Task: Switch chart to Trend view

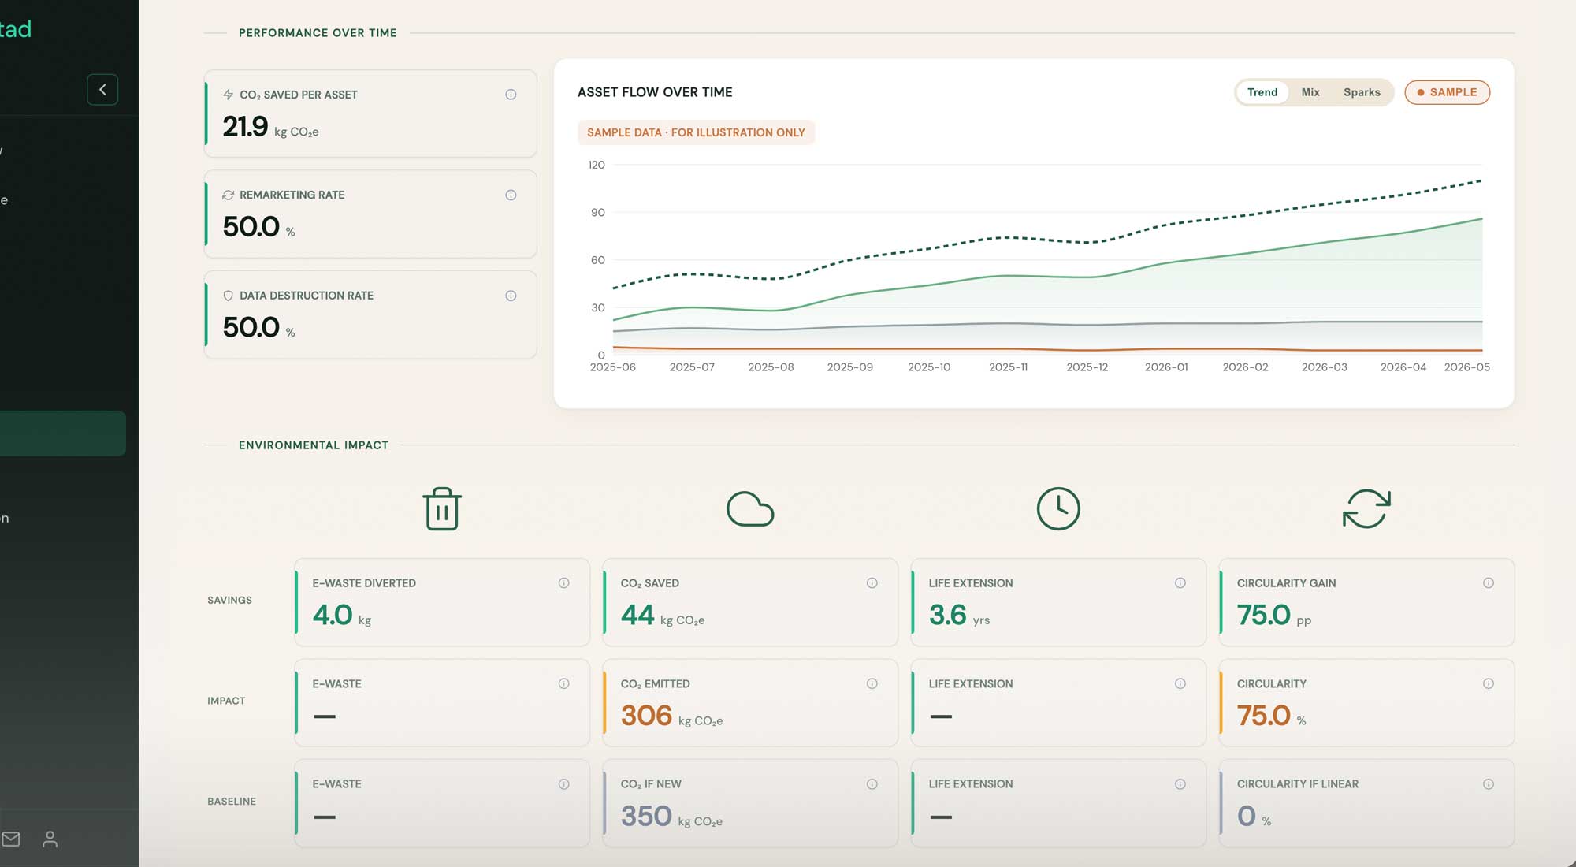Action: click(1262, 92)
